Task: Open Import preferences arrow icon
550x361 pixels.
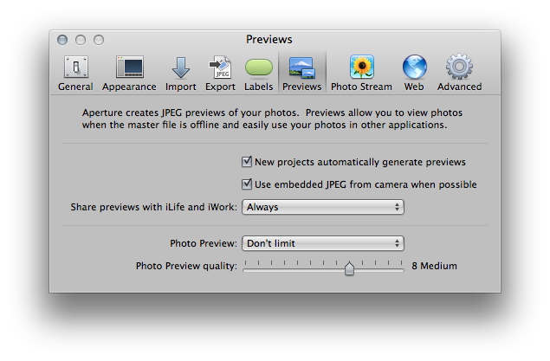Action: (x=181, y=68)
